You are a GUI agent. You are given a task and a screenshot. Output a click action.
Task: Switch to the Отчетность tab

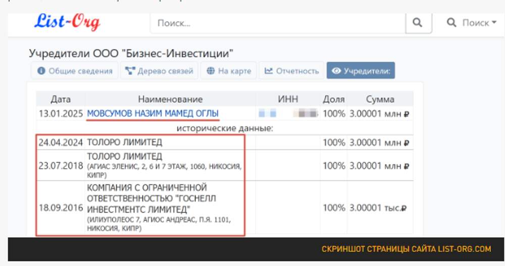coord(291,71)
